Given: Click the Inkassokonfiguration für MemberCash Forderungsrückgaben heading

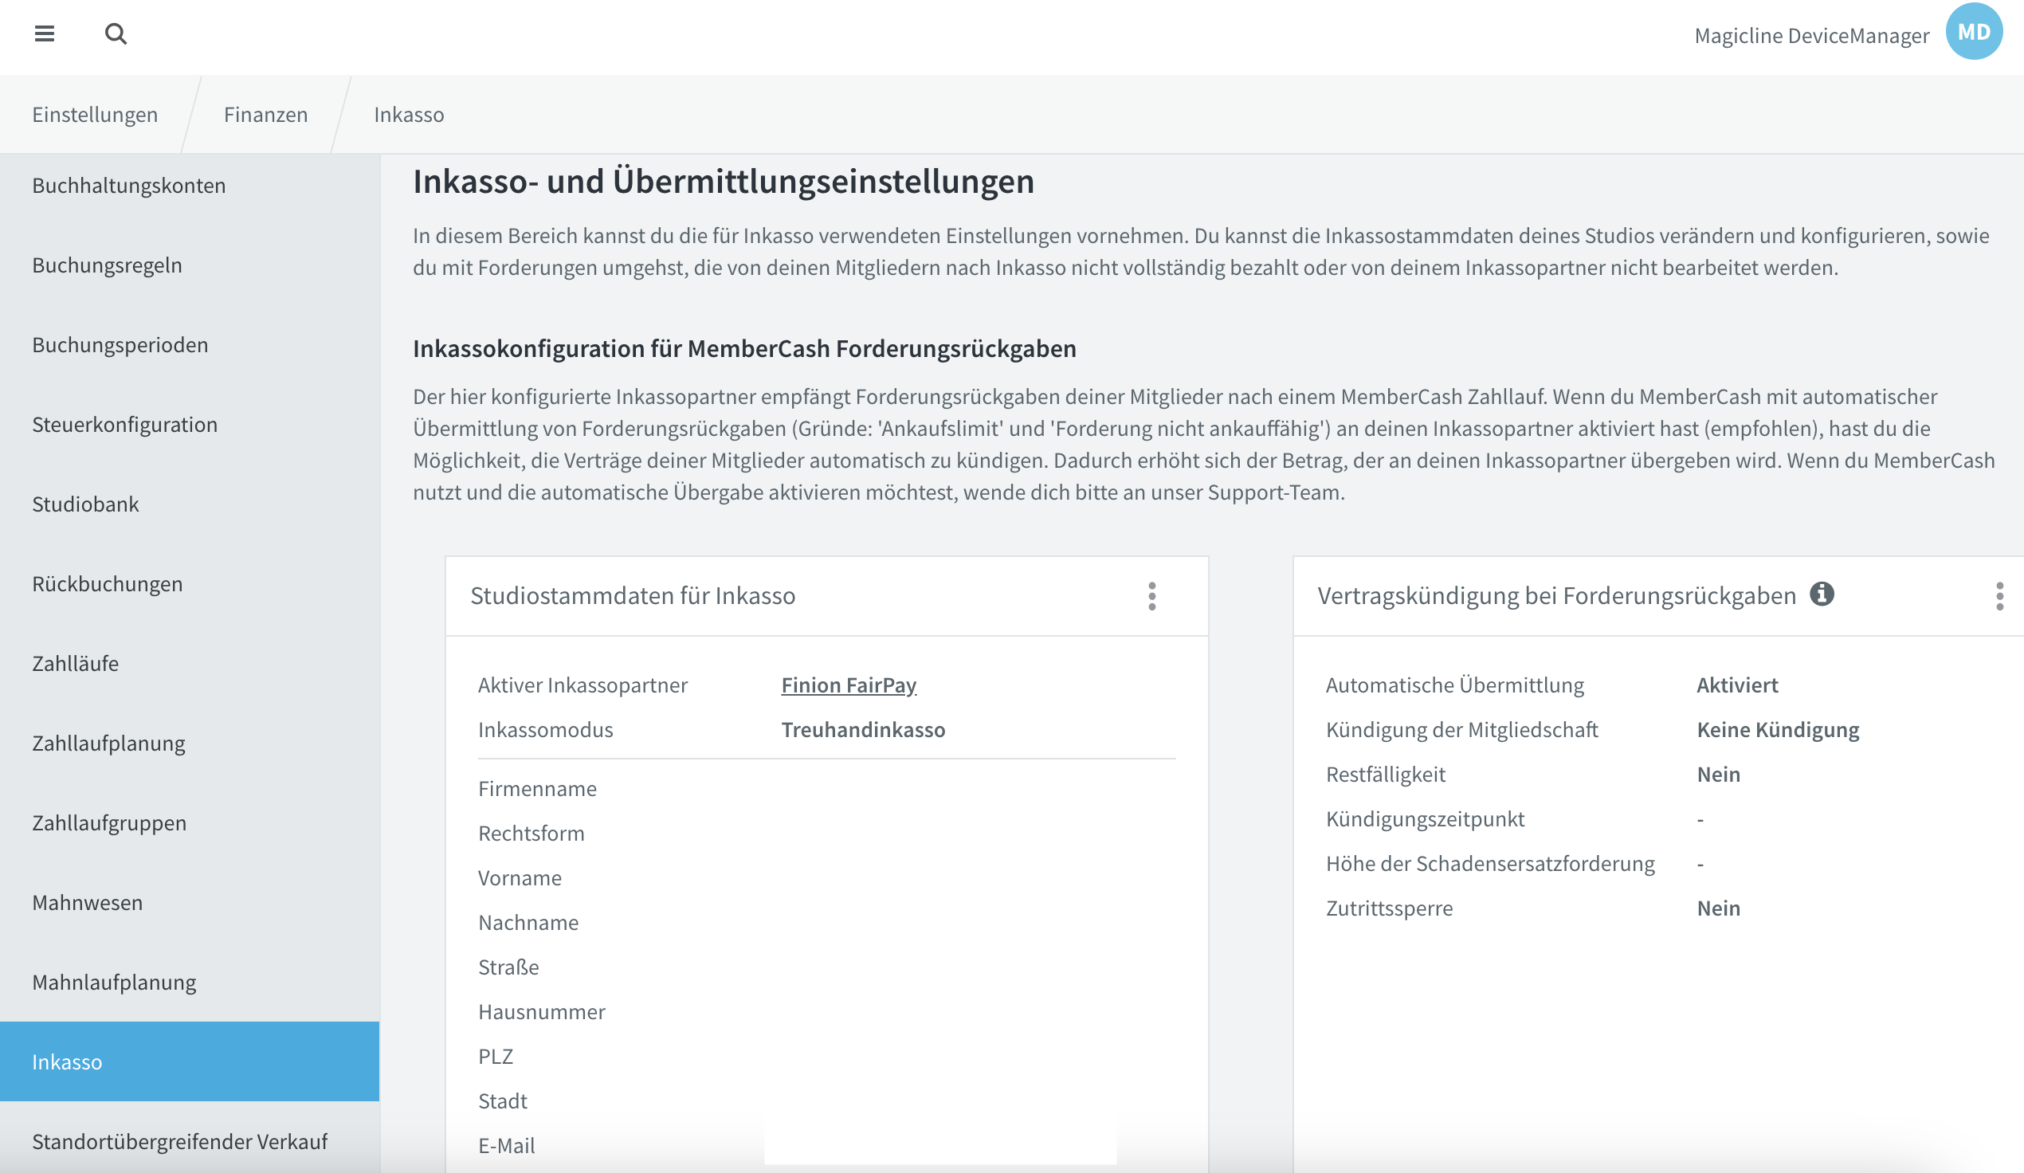Looking at the screenshot, I should [x=744, y=348].
